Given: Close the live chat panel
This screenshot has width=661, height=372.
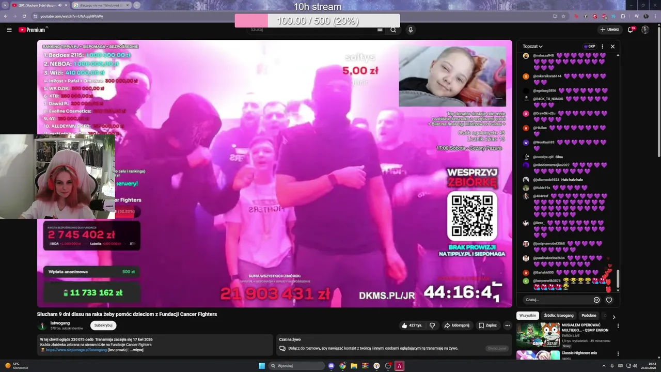Looking at the screenshot, I should tap(612, 46).
